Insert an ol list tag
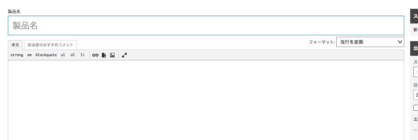This screenshot has width=418, height=140. (72, 55)
